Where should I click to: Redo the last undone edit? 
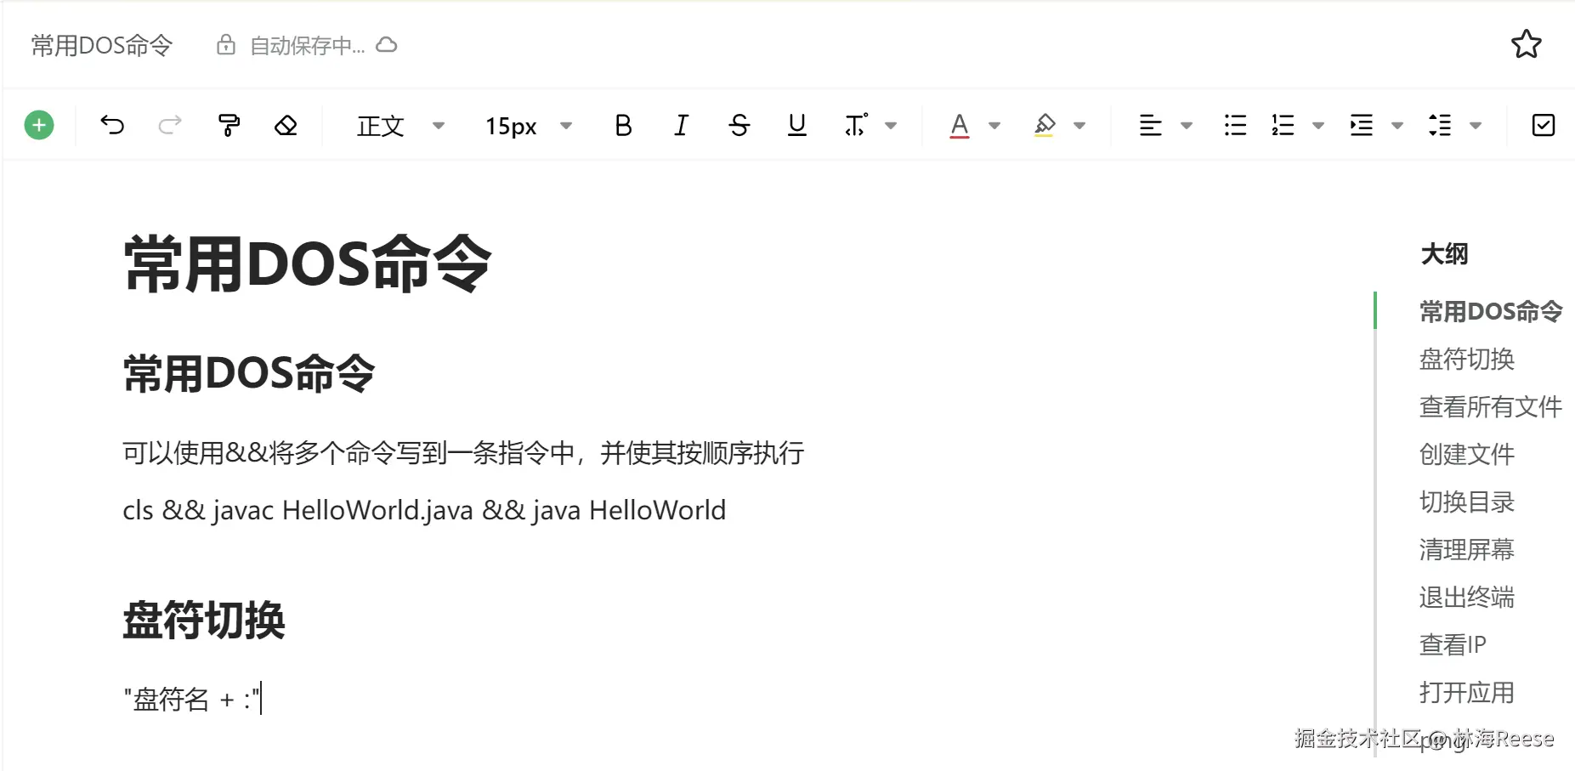pos(170,126)
